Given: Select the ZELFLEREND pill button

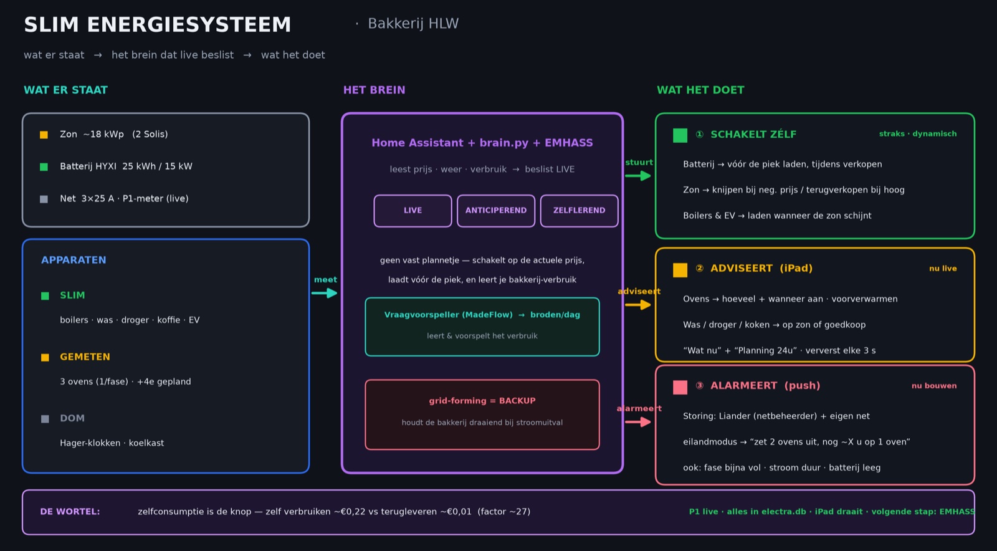Looking at the screenshot, I should click(x=580, y=211).
